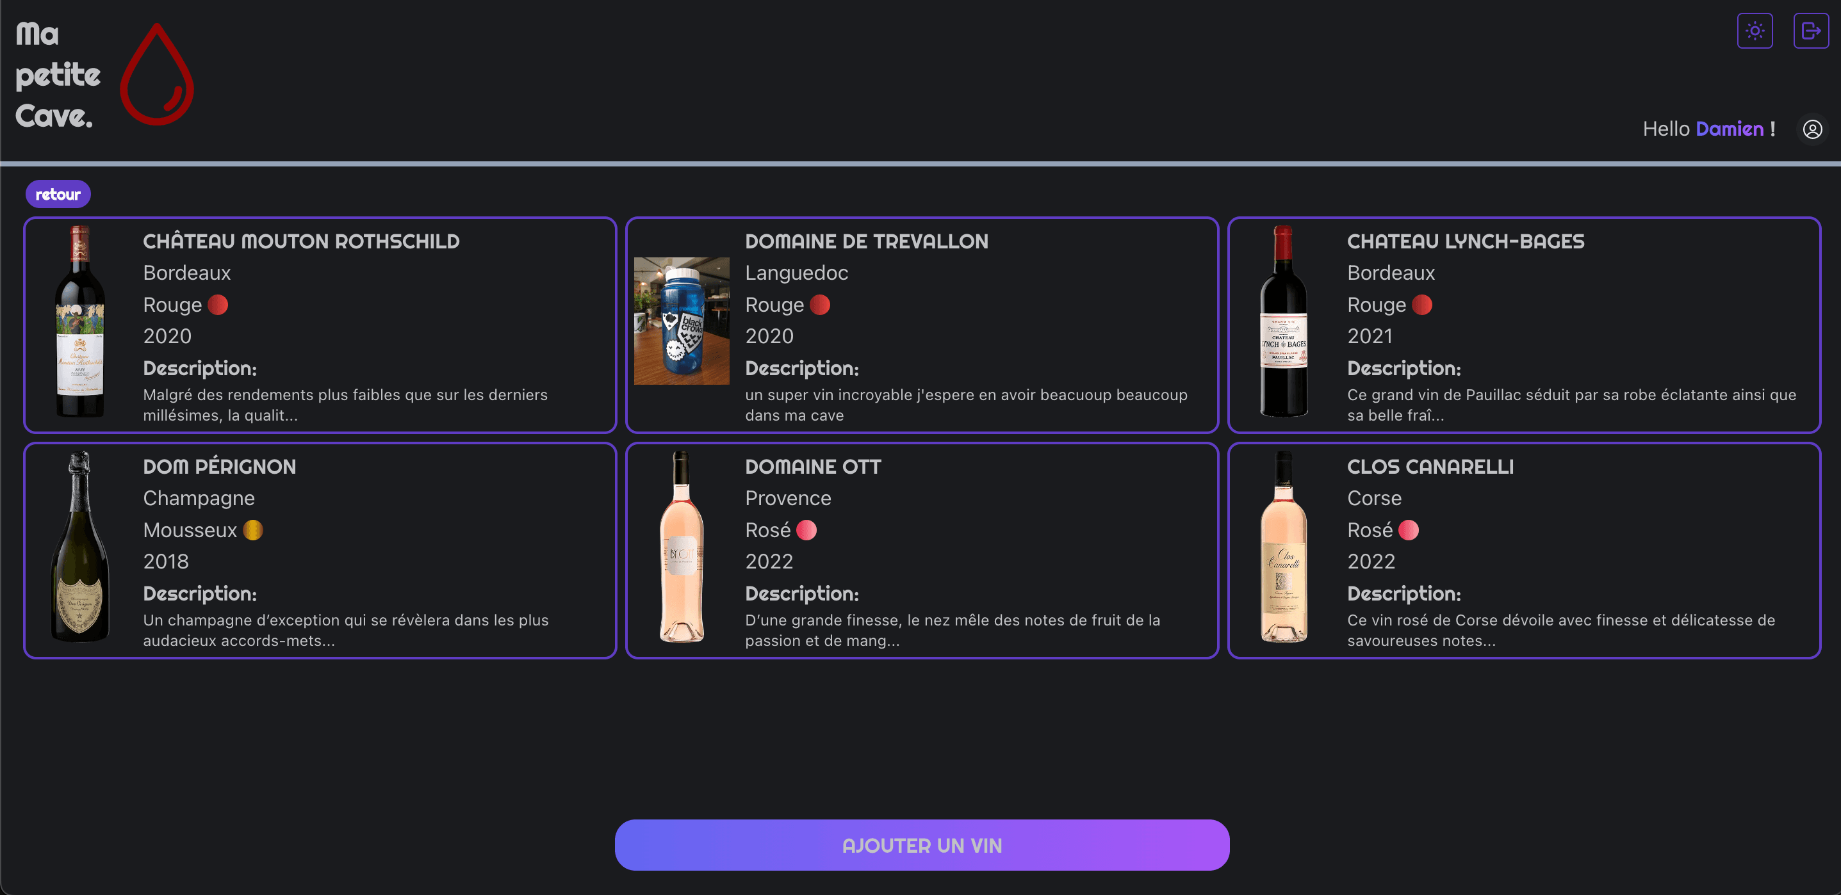Open the Château Mouton Rothschild bottle image
The height and width of the screenshot is (895, 1841).
coord(80,321)
